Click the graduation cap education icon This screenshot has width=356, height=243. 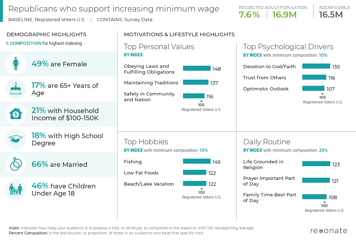point(16,139)
